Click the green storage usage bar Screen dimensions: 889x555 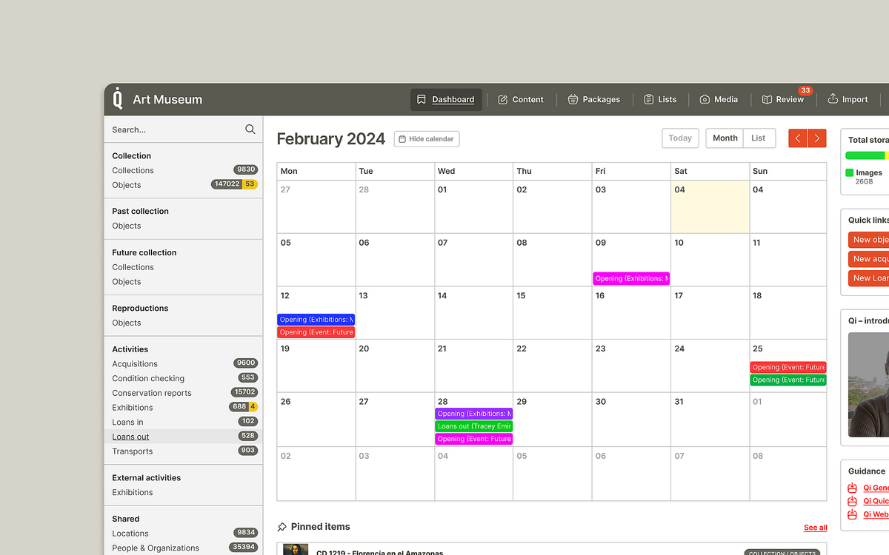(x=866, y=155)
